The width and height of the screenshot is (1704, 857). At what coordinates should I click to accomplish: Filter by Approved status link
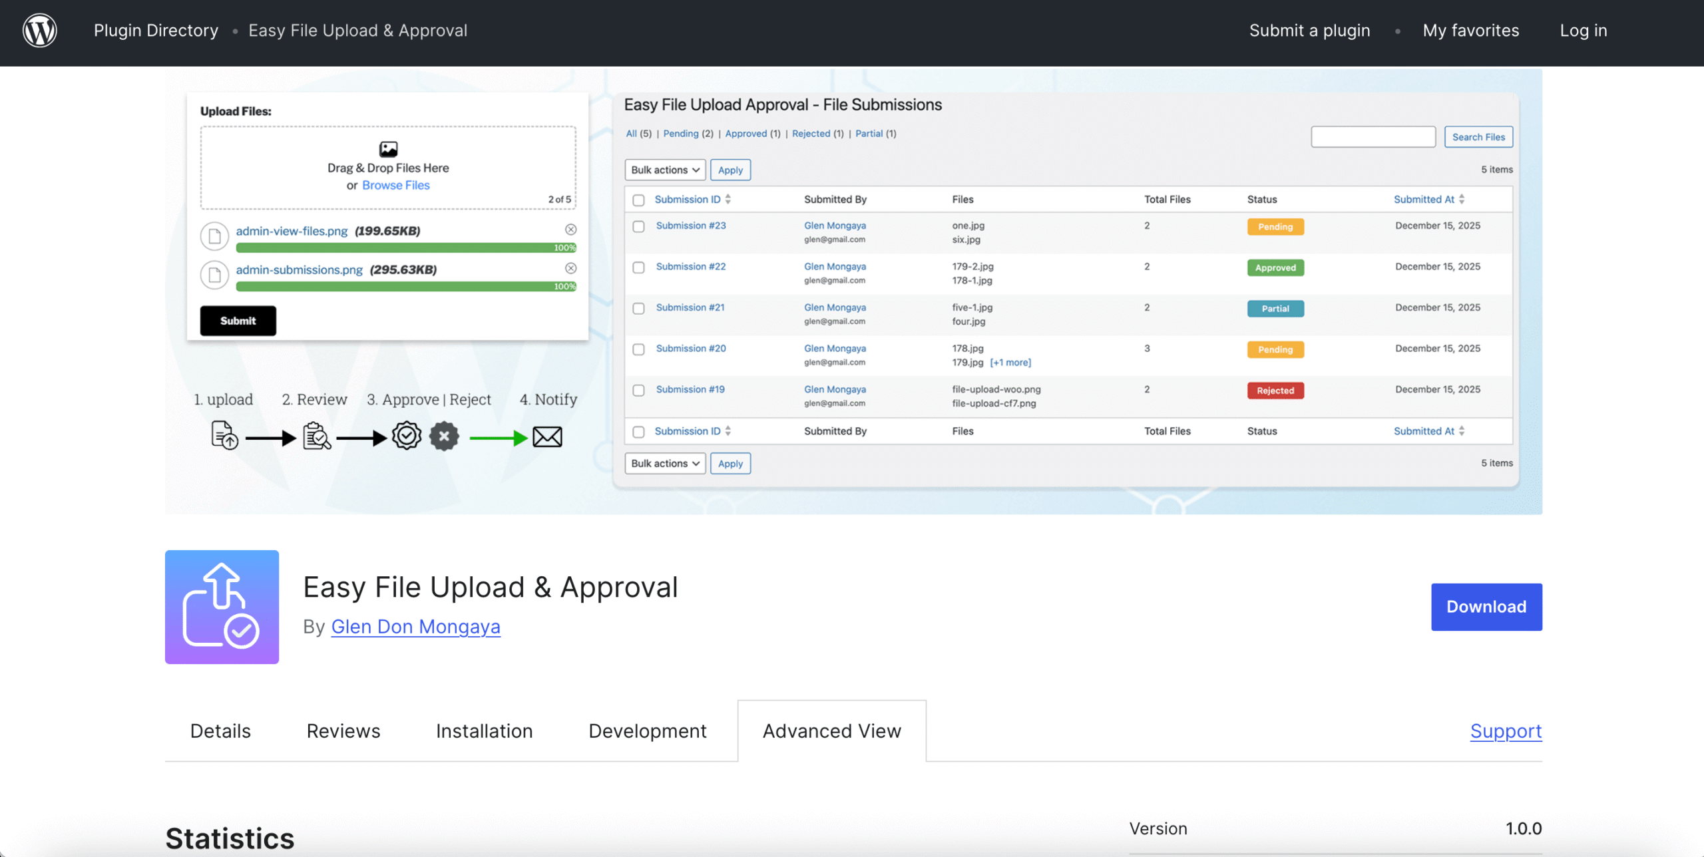point(745,133)
